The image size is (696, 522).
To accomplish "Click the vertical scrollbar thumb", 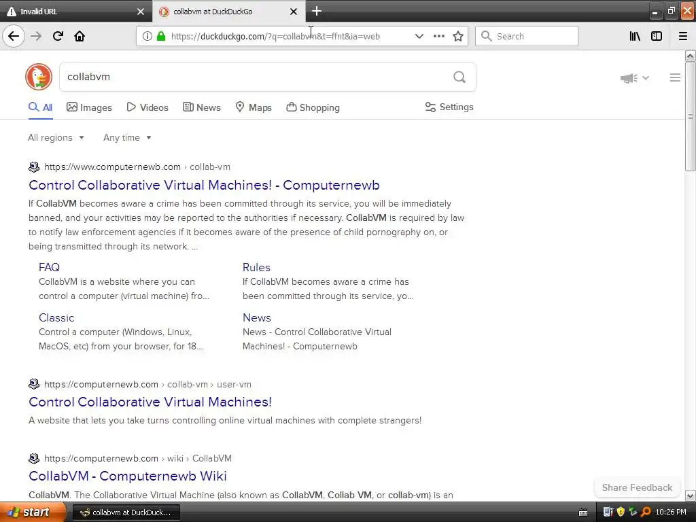I will pyautogui.click(x=691, y=116).
